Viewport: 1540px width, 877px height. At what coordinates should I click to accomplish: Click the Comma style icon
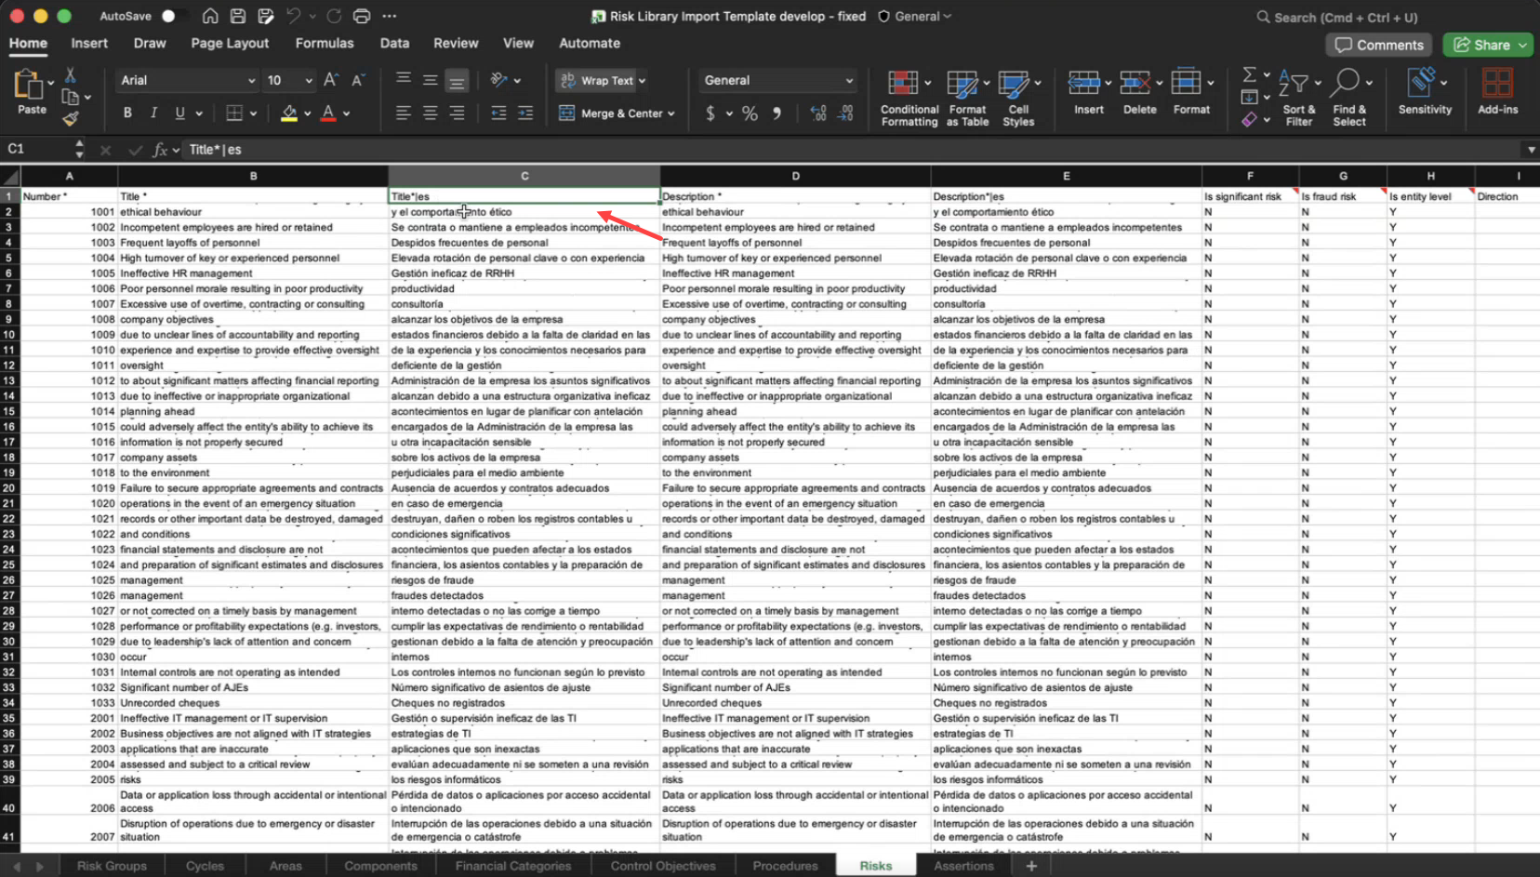777,113
